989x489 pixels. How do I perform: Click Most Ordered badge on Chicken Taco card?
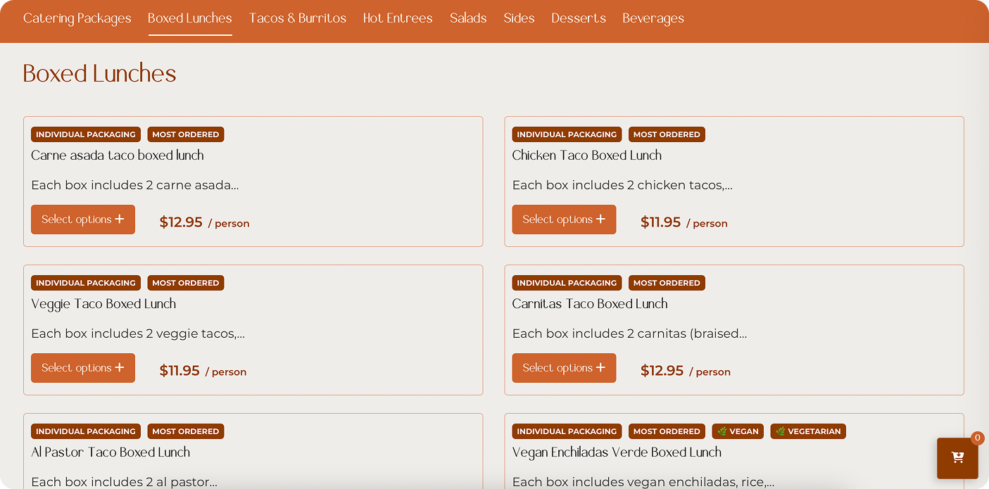(x=666, y=134)
